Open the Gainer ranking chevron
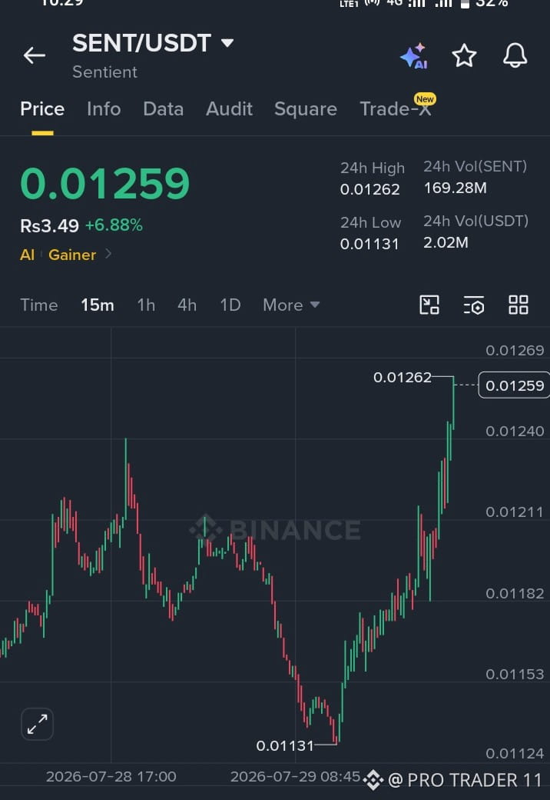The width and height of the screenshot is (550, 800). (108, 254)
